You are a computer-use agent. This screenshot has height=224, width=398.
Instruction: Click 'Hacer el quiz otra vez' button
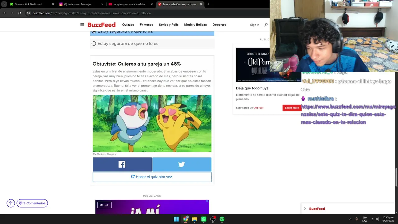(x=152, y=177)
